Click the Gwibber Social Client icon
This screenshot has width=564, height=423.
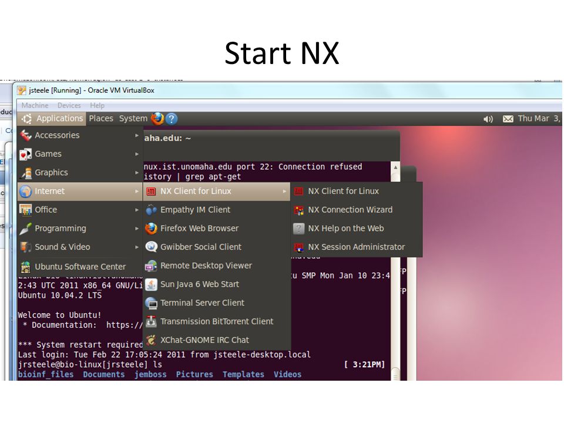tap(151, 247)
